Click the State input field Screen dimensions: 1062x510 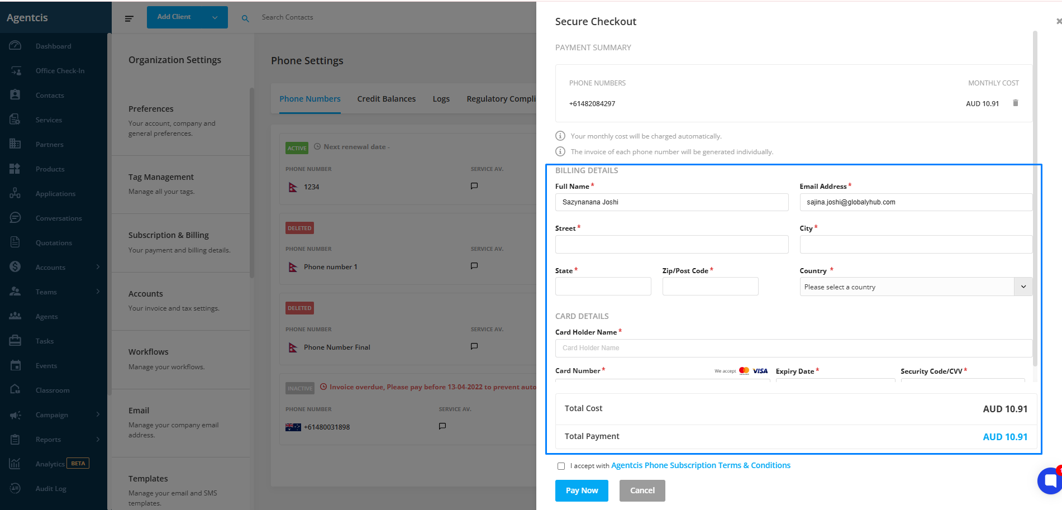(x=603, y=286)
